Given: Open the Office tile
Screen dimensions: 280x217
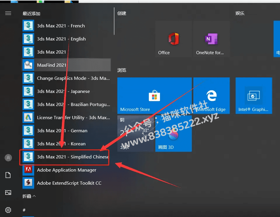Looking at the screenshot, I should (x=173, y=39).
